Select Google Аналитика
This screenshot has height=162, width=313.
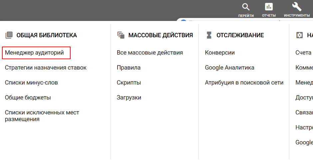click(229, 68)
